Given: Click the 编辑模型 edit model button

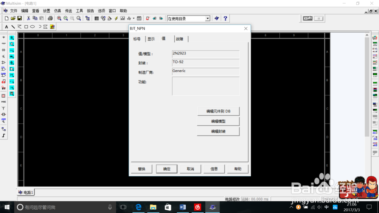Looking at the screenshot, I should pos(218,121).
